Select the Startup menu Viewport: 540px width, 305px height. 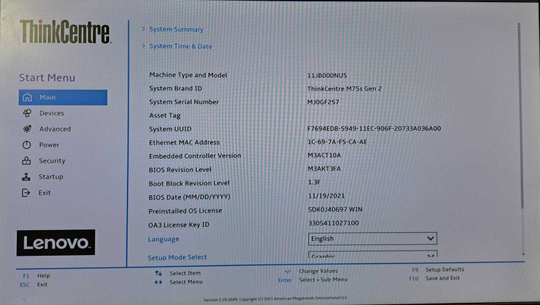click(x=51, y=177)
